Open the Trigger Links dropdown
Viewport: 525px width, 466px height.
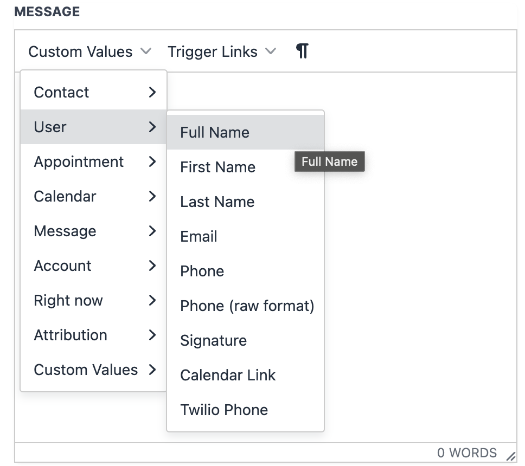(x=222, y=51)
